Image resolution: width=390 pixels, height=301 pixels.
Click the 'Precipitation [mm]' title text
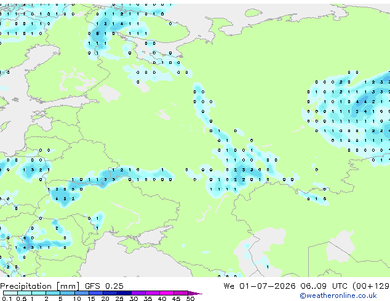click(40, 286)
